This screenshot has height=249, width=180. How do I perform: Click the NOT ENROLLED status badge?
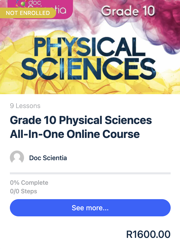[28, 13]
